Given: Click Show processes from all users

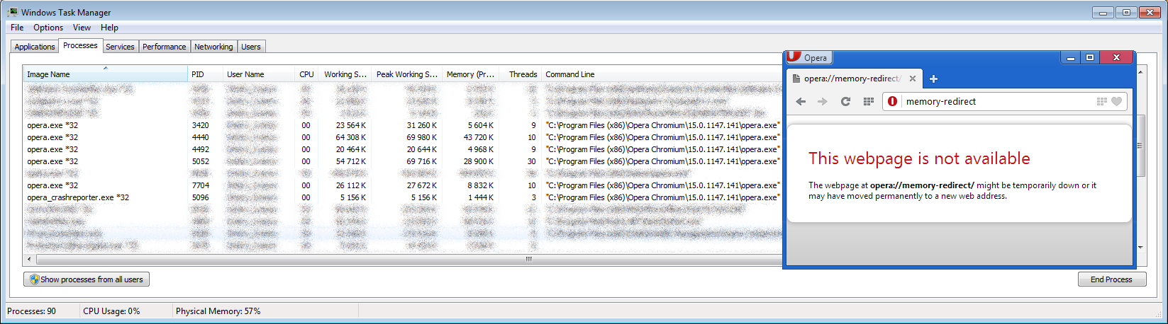Looking at the screenshot, I should click(87, 279).
